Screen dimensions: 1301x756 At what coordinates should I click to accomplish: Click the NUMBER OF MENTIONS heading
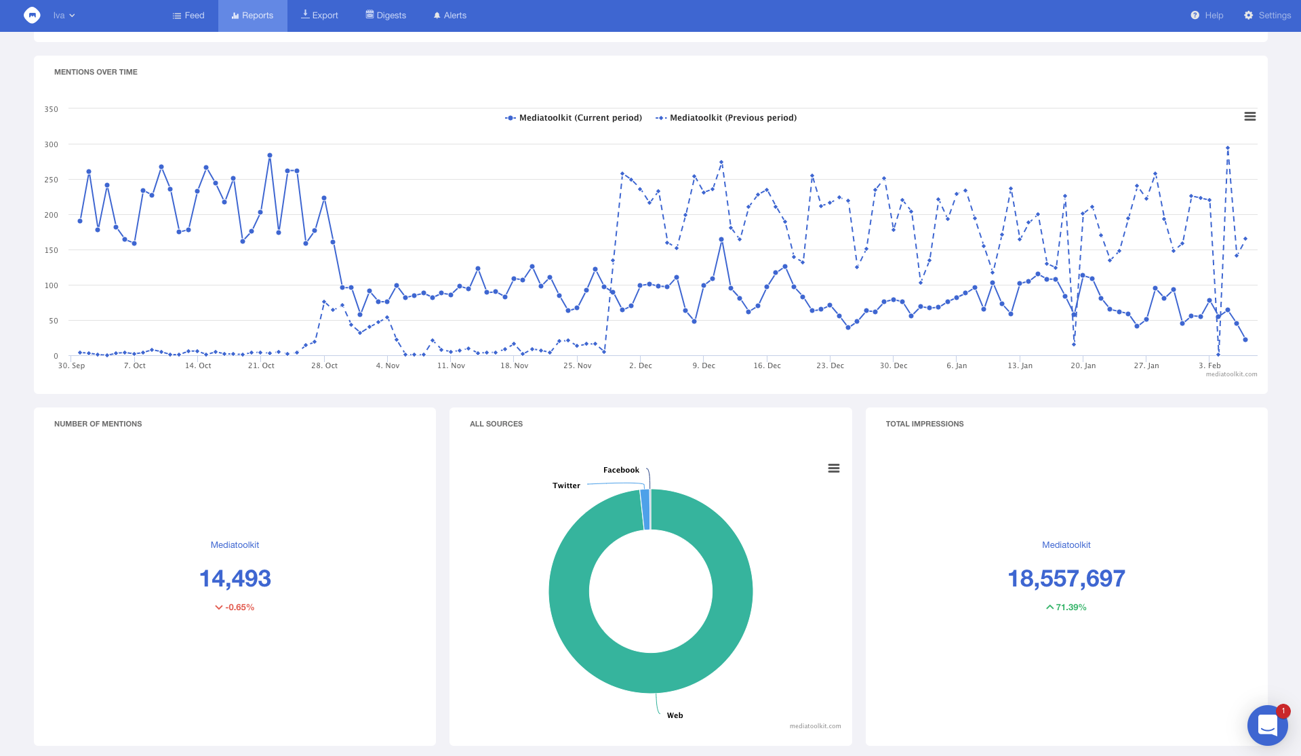click(98, 424)
